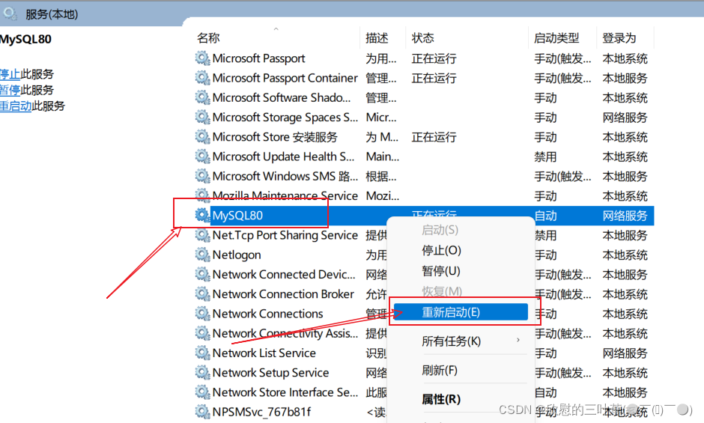This screenshot has height=423, width=704.
Task: Select the Microsoft Passport service name
Action: click(x=258, y=58)
